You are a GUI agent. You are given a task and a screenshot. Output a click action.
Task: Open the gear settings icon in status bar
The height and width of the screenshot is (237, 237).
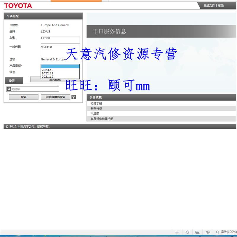pos(187,232)
